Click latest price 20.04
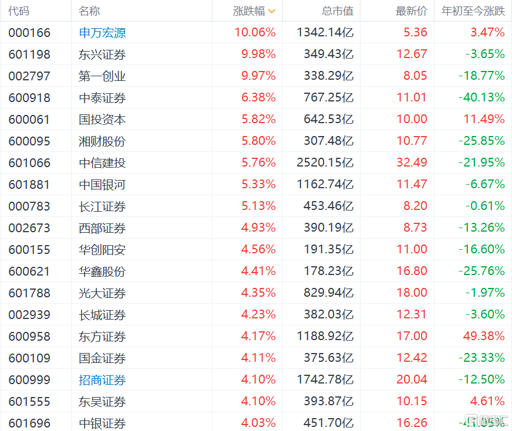The width and height of the screenshot is (512, 431). [412, 379]
